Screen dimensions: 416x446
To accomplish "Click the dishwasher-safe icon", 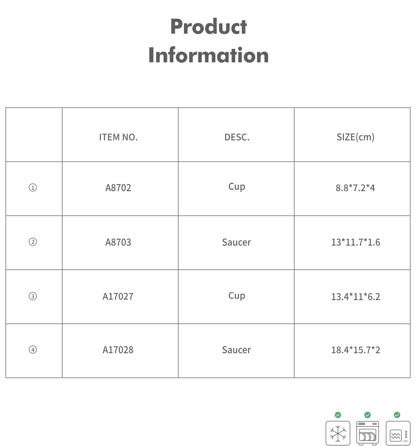I will click(x=367, y=433).
